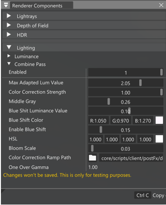Click the Color Correction Ramp Path text field
Image resolution: width=166 pixels, height=205 pixels.
click(x=131, y=158)
